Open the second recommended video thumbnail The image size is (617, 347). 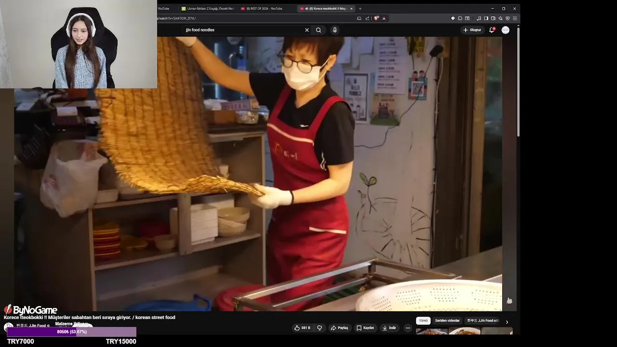pos(464,331)
